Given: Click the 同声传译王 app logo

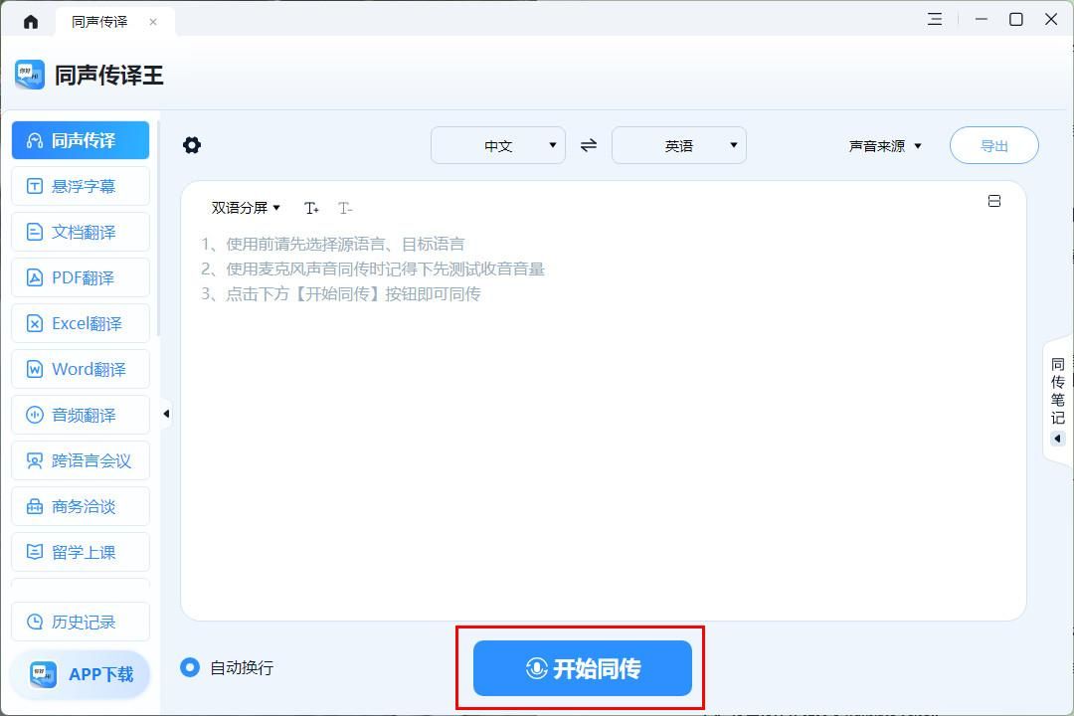Looking at the screenshot, I should tap(30, 75).
